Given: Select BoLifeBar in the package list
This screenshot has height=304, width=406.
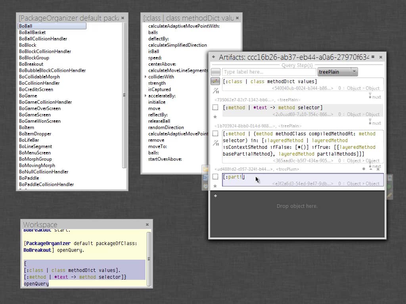Looking at the screenshot, I should [29, 140].
